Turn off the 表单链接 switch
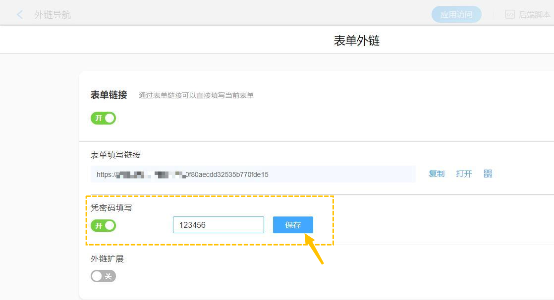Viewport: 554px width, 300px height. click(x=103, y=118)
